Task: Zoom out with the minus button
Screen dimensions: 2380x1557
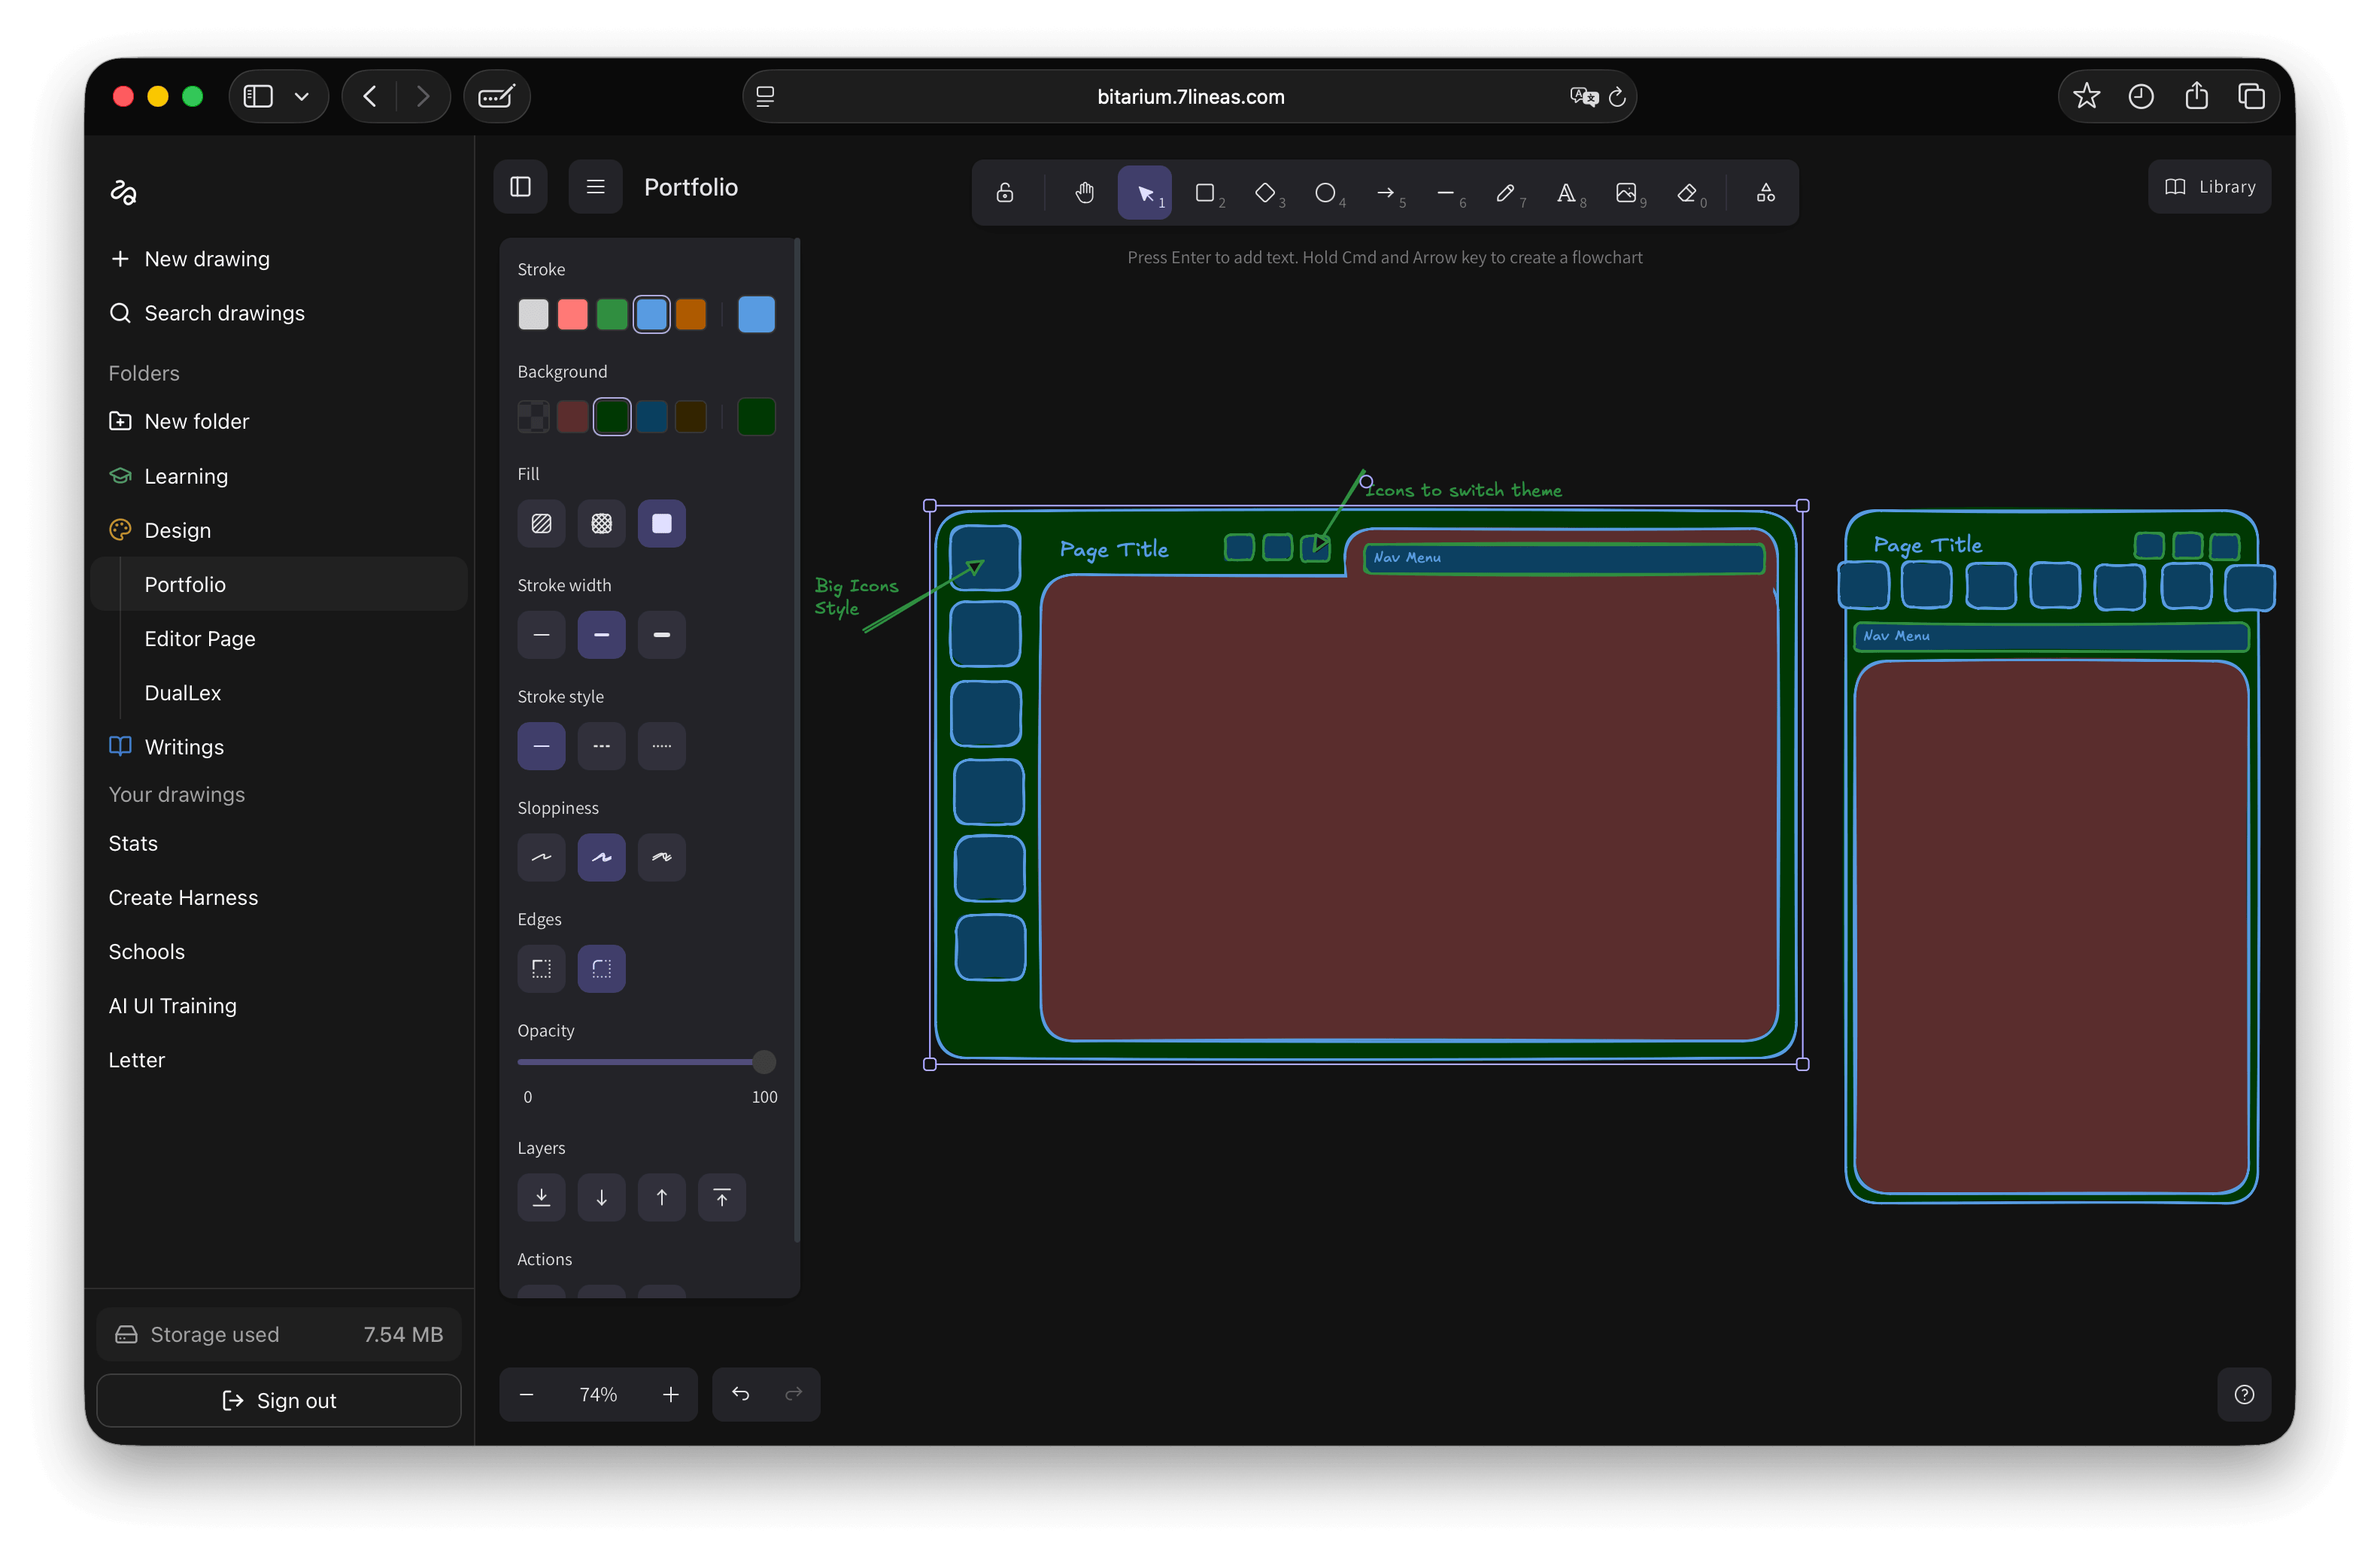Action: tap(527, 1394)
